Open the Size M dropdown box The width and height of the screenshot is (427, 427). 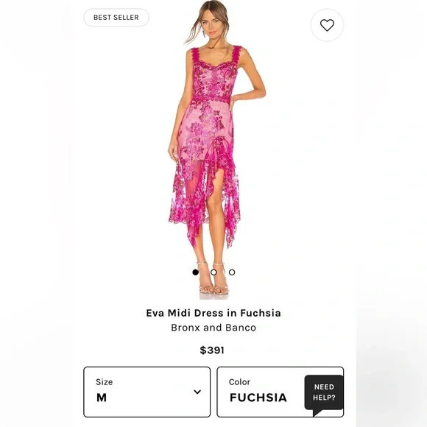point(147,392)
